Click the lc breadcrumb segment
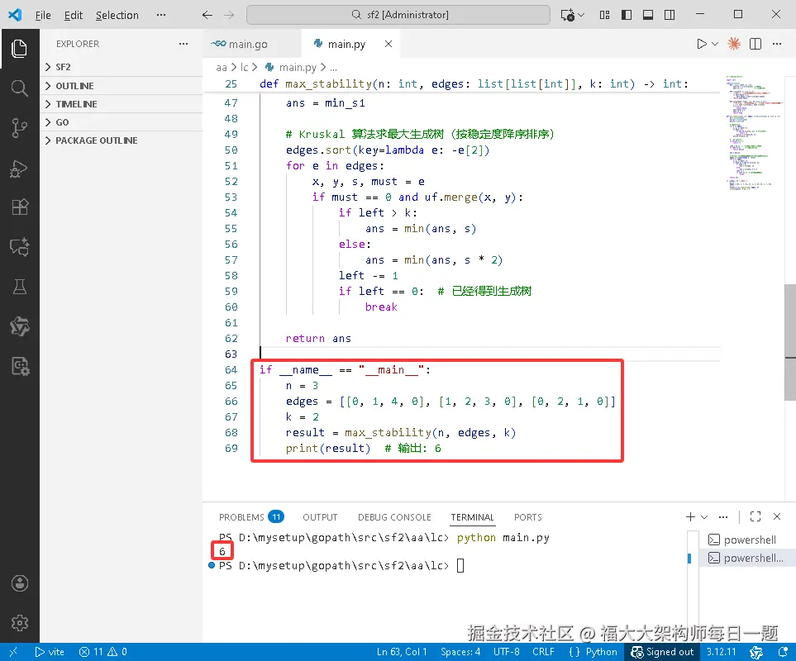796x661 pixels. click(244, 68)
